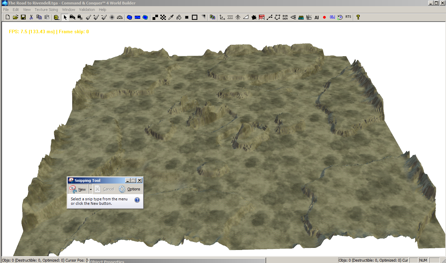This screenshot has height=263, width=446.
Task: Minimize the Snipping Tool window
Action: tap(128, 180)
